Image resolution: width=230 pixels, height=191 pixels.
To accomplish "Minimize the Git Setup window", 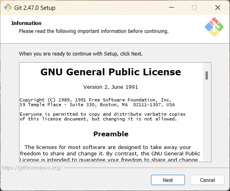I will 172,8.
